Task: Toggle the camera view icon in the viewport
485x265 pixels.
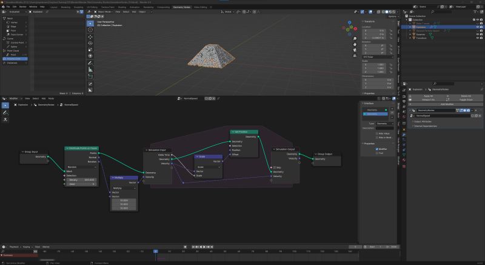Action: [x=355, y=50]
